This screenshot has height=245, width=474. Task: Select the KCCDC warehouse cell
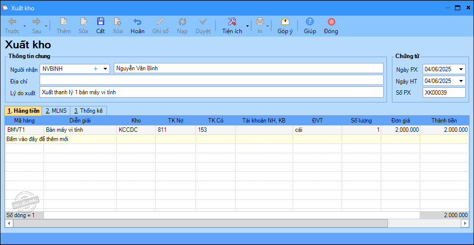136,130
